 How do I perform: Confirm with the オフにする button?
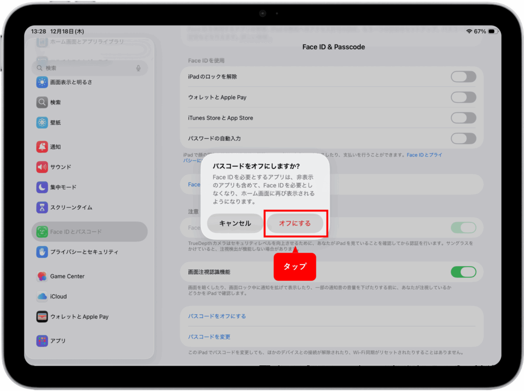click(295, 223)
